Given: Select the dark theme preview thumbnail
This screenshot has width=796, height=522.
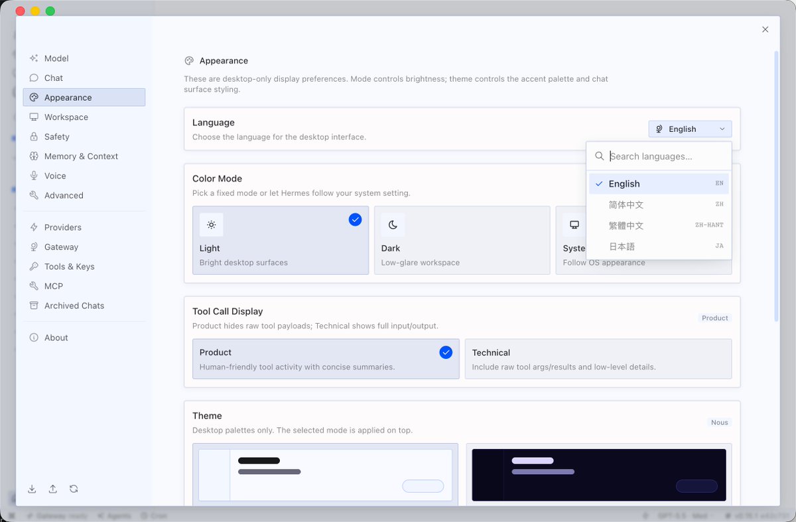Looking at the screenshot, I should [599, 475].
